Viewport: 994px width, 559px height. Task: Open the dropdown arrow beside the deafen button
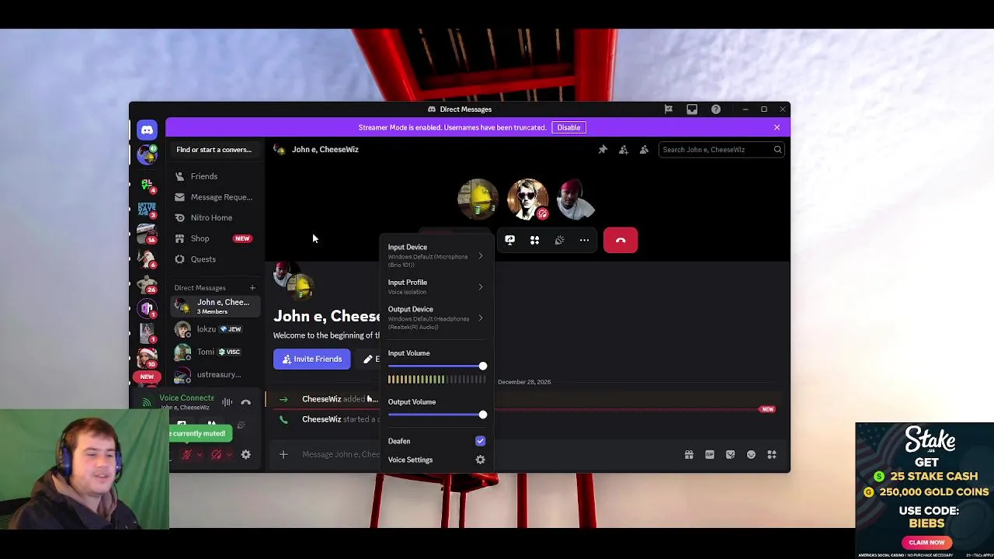click(x=228, y=455)
